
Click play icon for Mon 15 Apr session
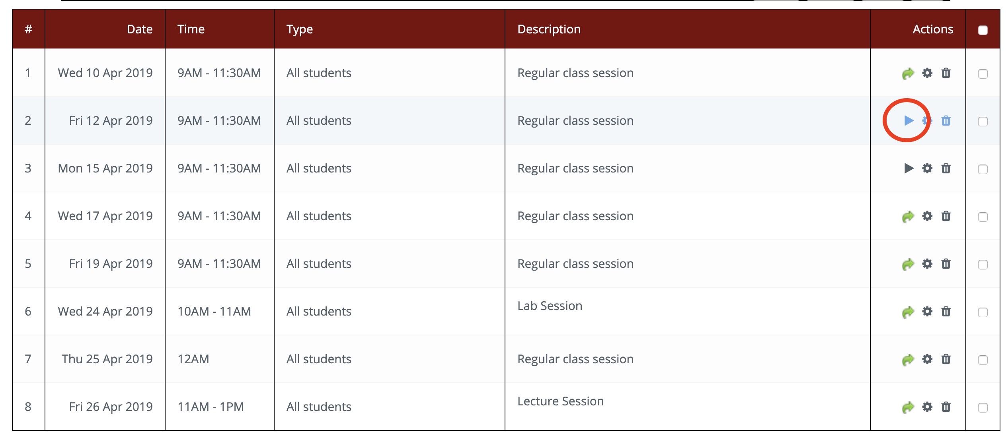[x=909, y=169]
